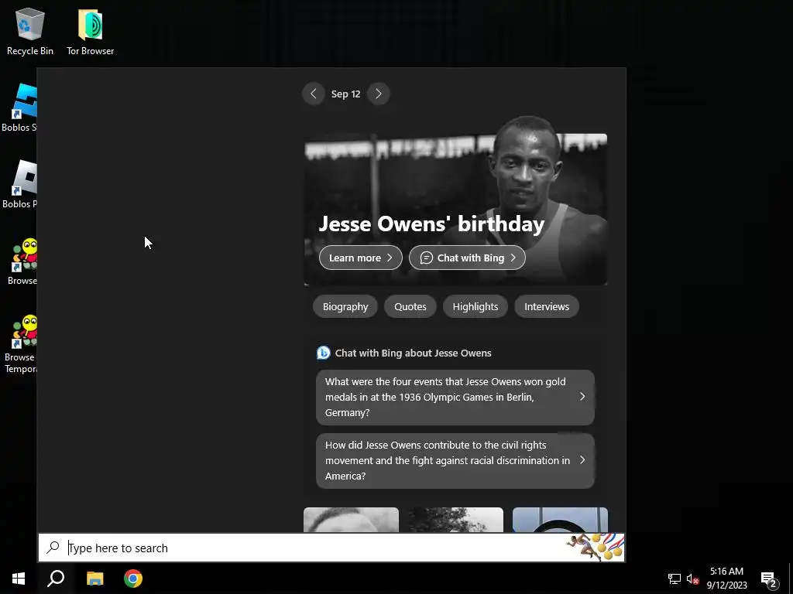Open the Browse Temporary desktop shortcut
The width and height of the screenshot is (793, 594).
[19, 343]
